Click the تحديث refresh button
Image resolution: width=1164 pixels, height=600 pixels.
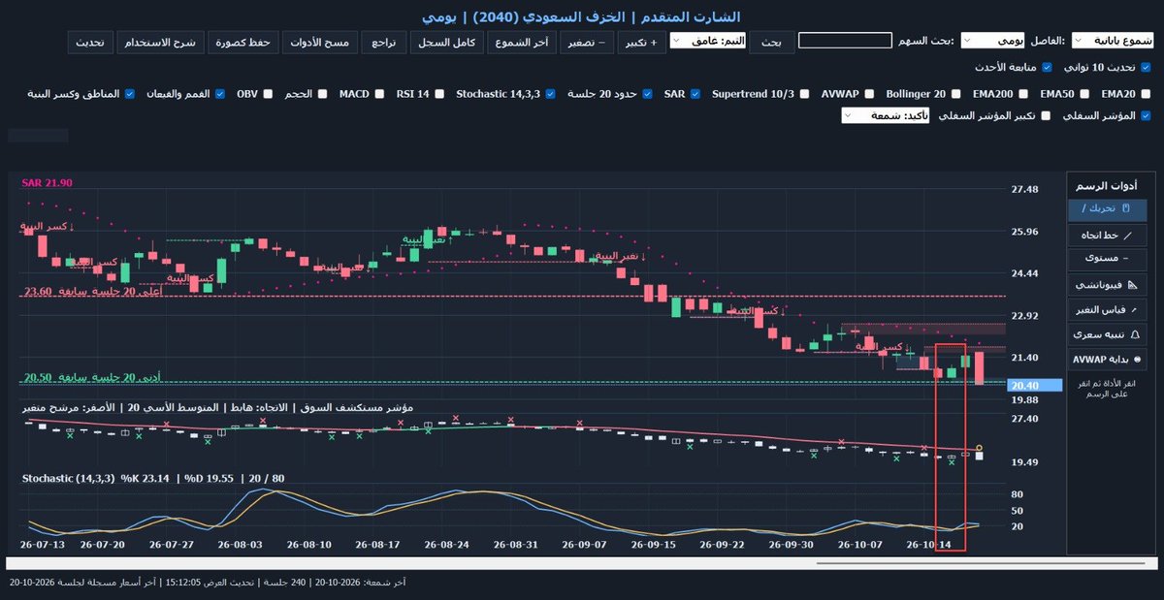click(x=89, y=42)
